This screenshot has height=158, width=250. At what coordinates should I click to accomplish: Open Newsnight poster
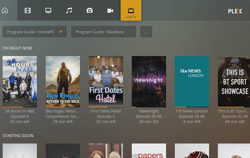click(x=149, y=81)
